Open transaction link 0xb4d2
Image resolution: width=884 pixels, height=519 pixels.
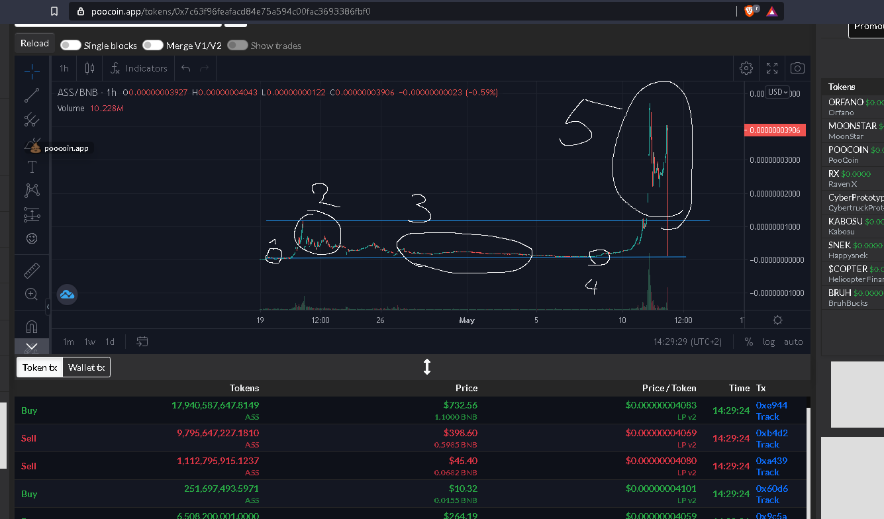tap(771, 433)
